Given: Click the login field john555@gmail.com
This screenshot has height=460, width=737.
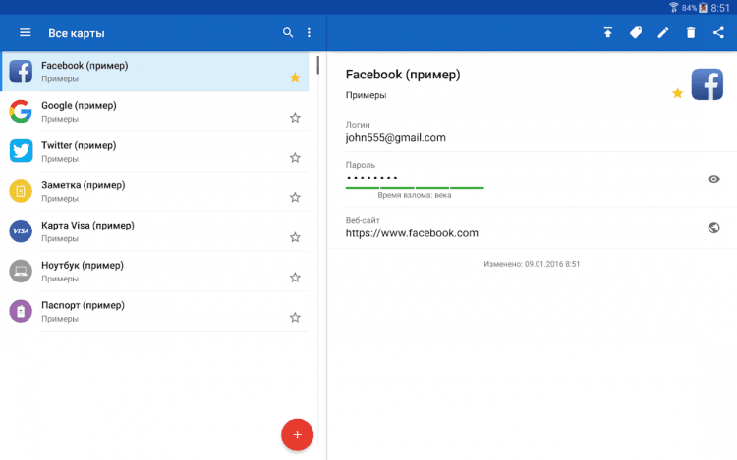Looking at the screenshot, I should [396, 138].
